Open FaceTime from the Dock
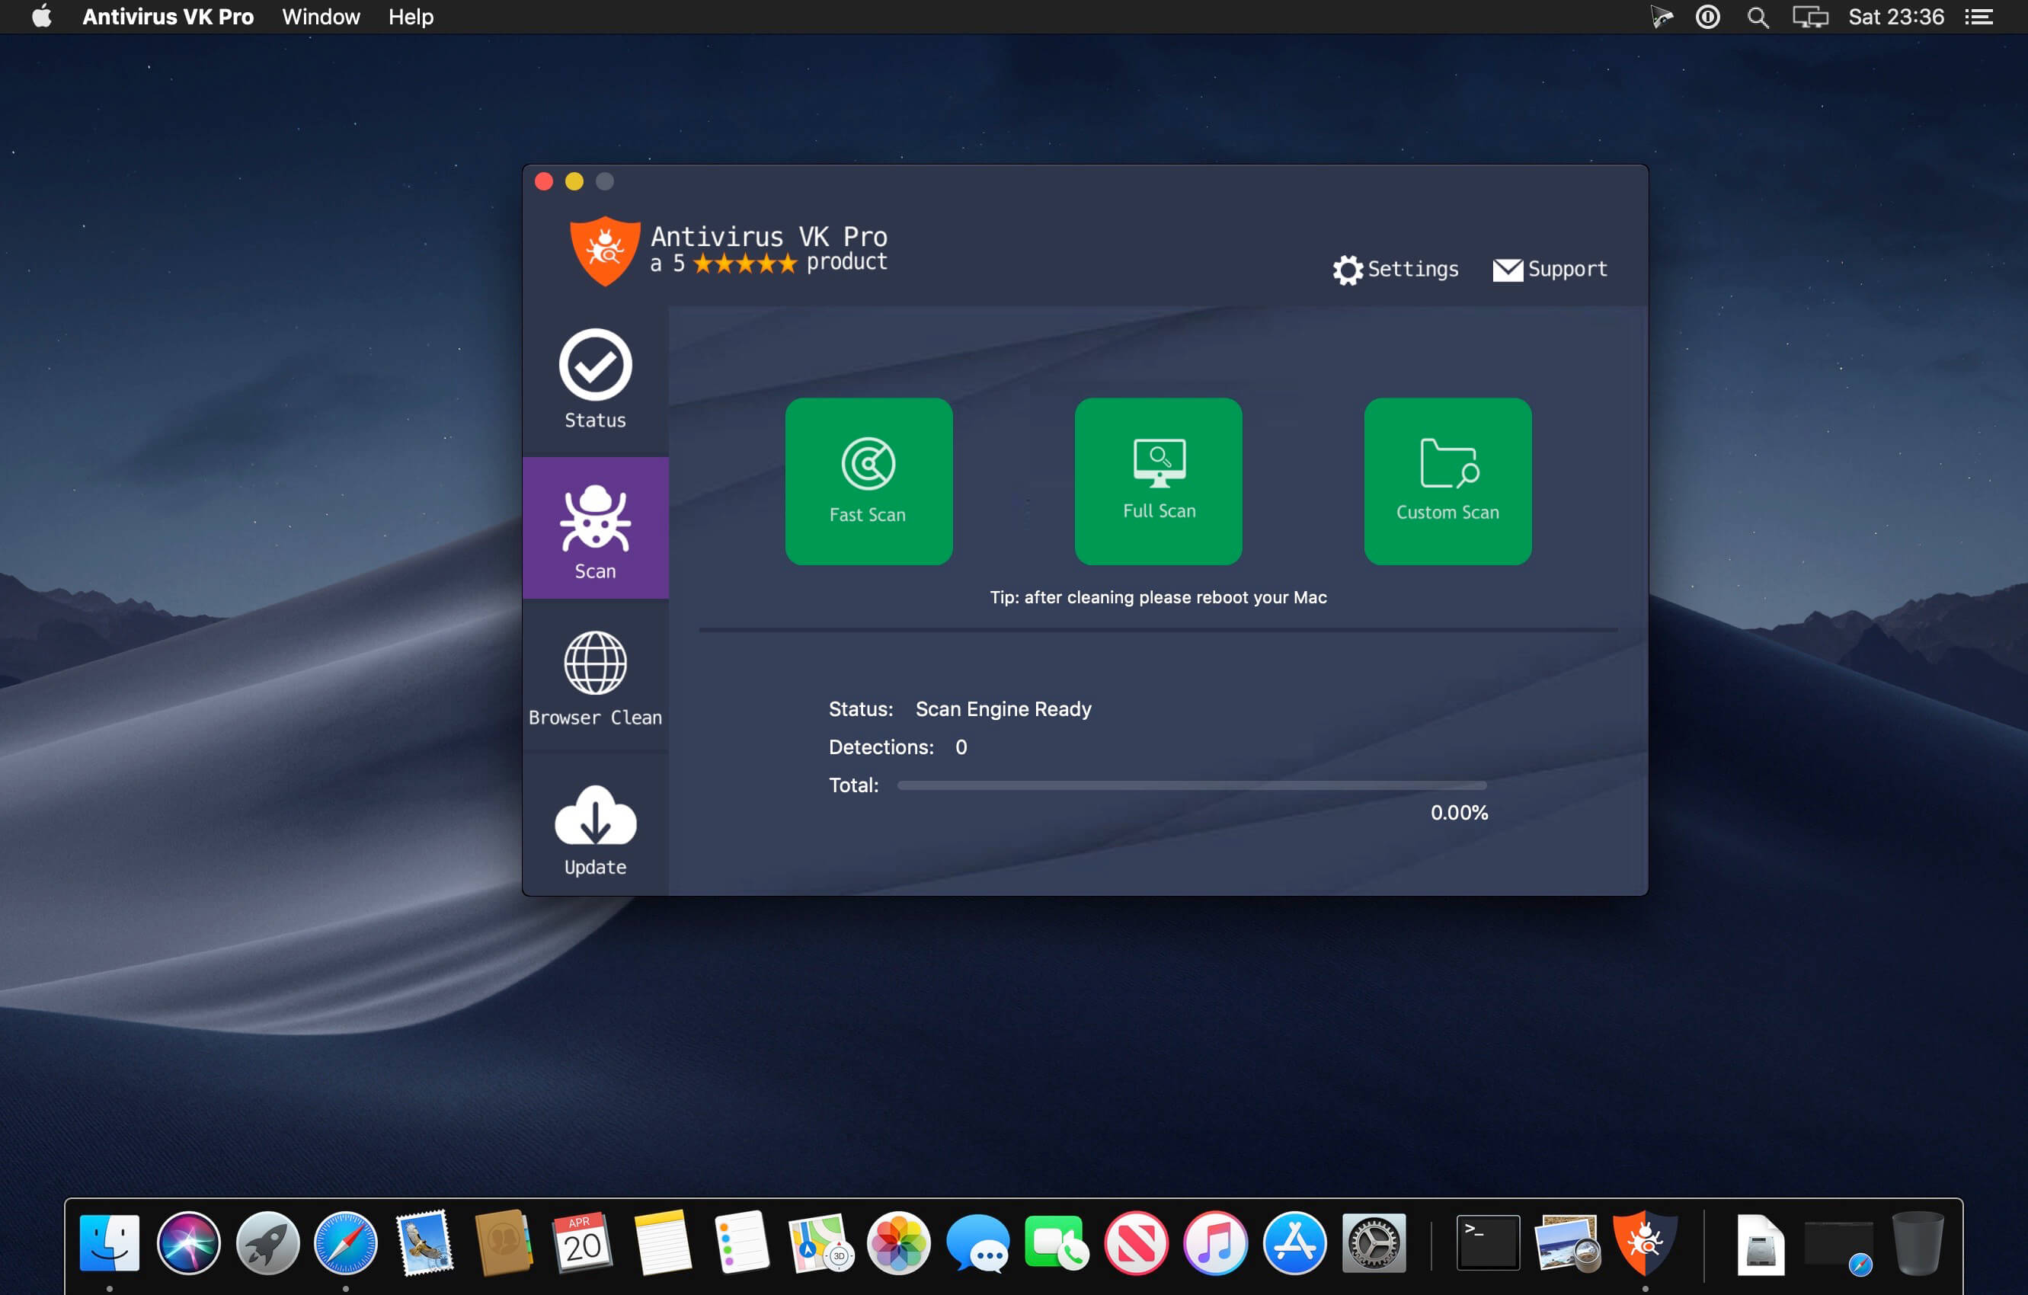The width and height of the screenshot is (2028, 1295). (1057, 1242)
